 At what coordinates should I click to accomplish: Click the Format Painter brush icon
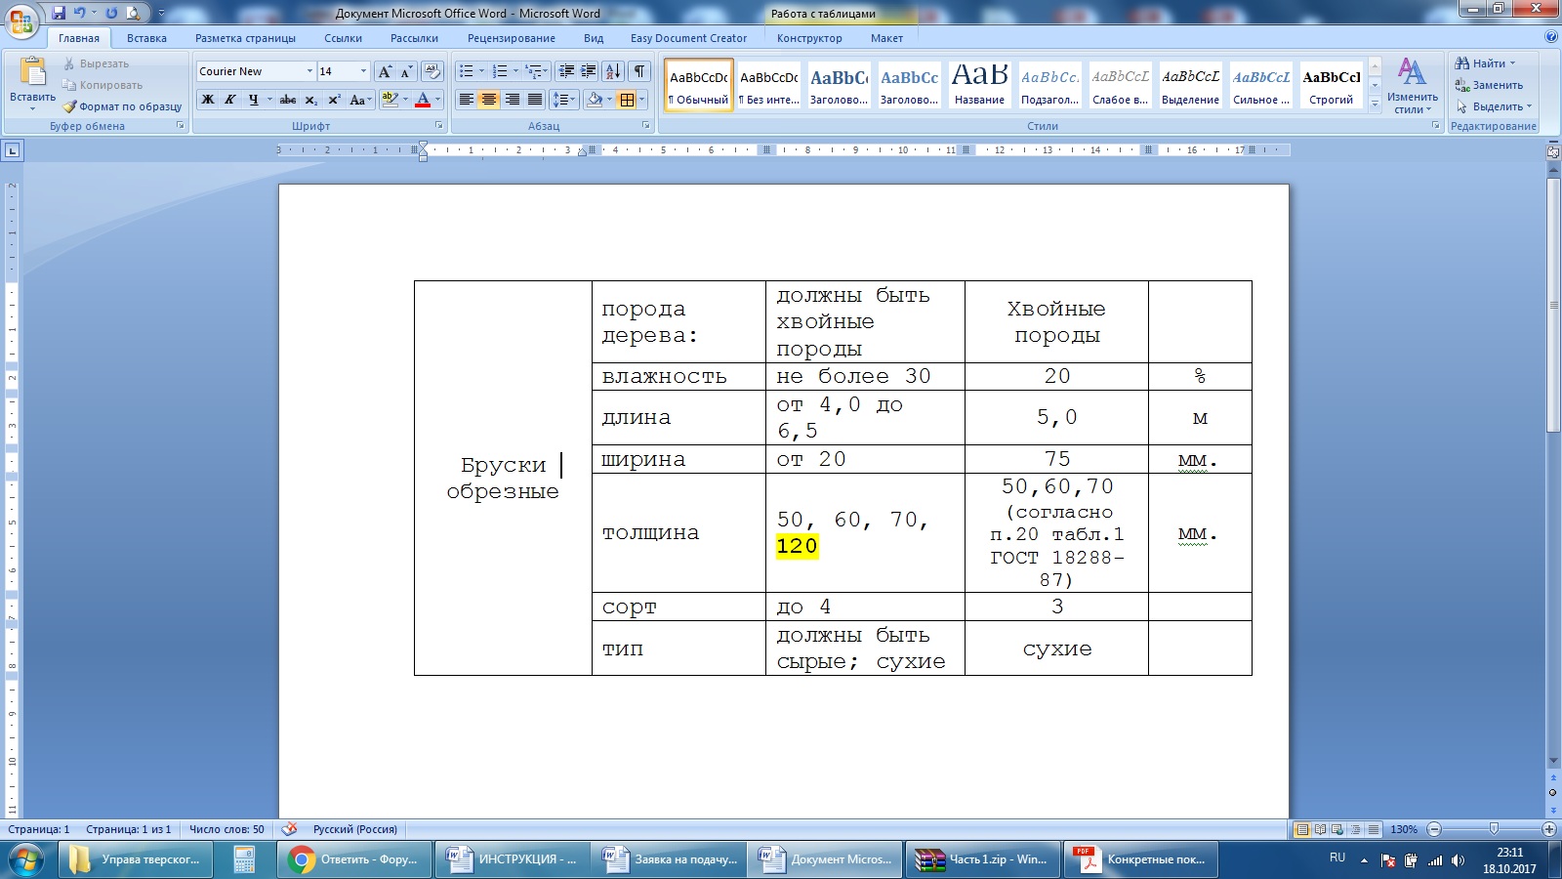[x=70, y=106]
